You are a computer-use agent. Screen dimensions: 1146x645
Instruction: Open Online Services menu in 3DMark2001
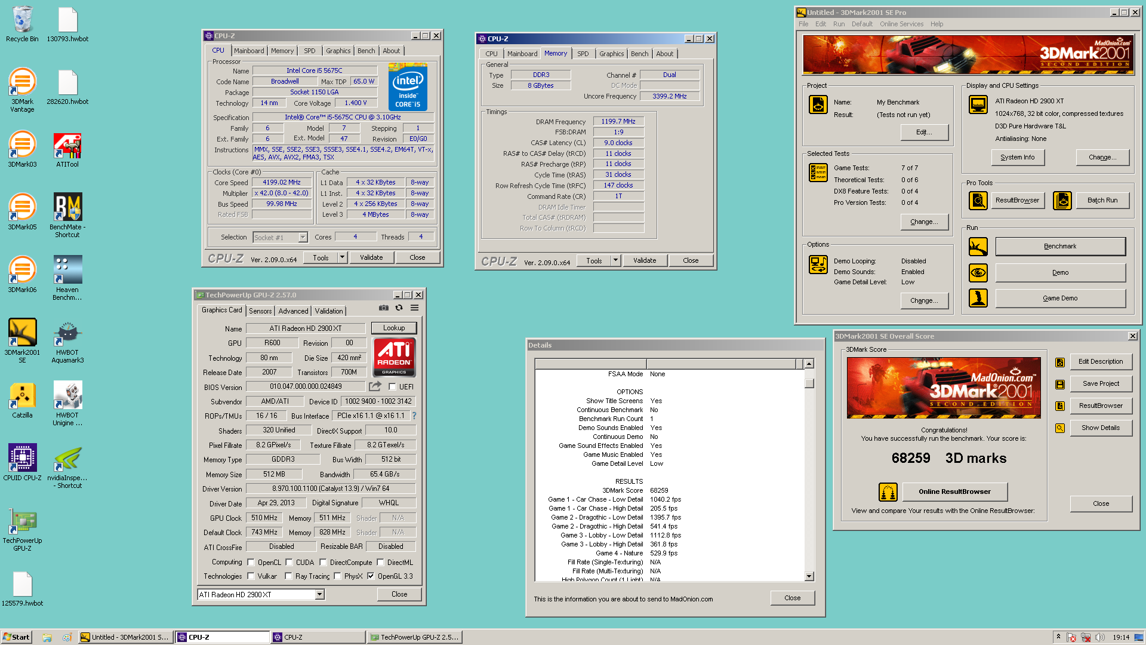tap(901, 24)
